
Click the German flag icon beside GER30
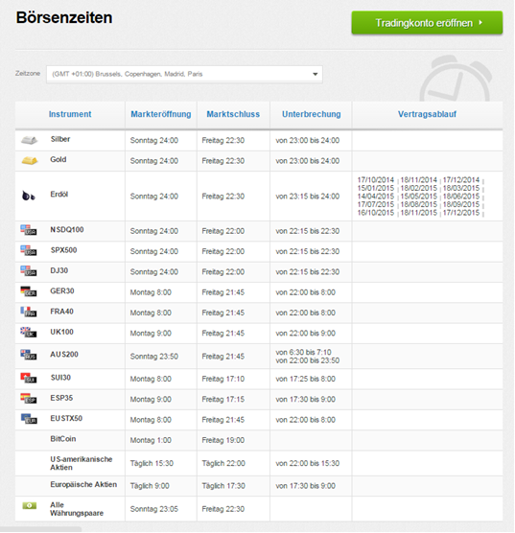[x=29, y=291]
